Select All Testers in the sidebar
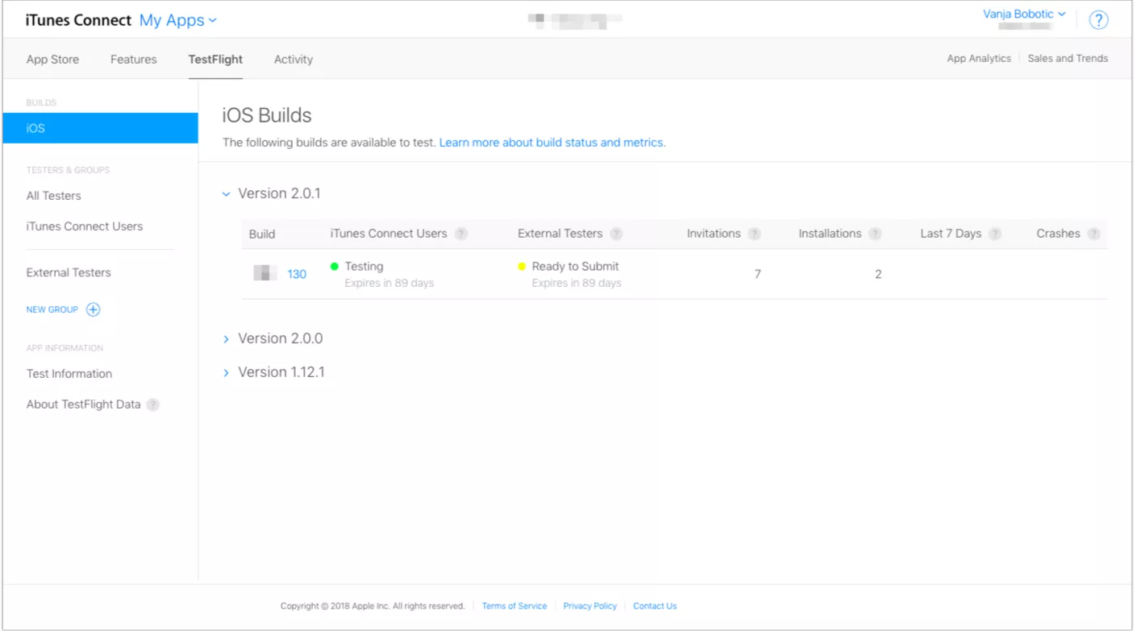The image size is (1137, 631). (53, 196)
